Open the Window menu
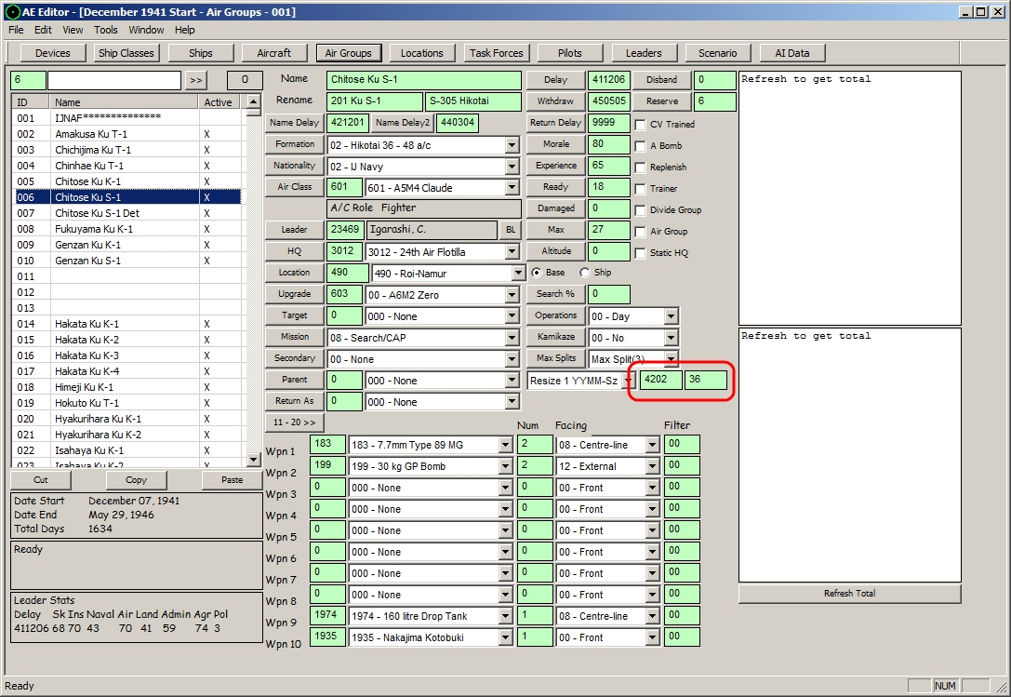Viewport: 1011px width, 697px height. (x=146, y=30)
